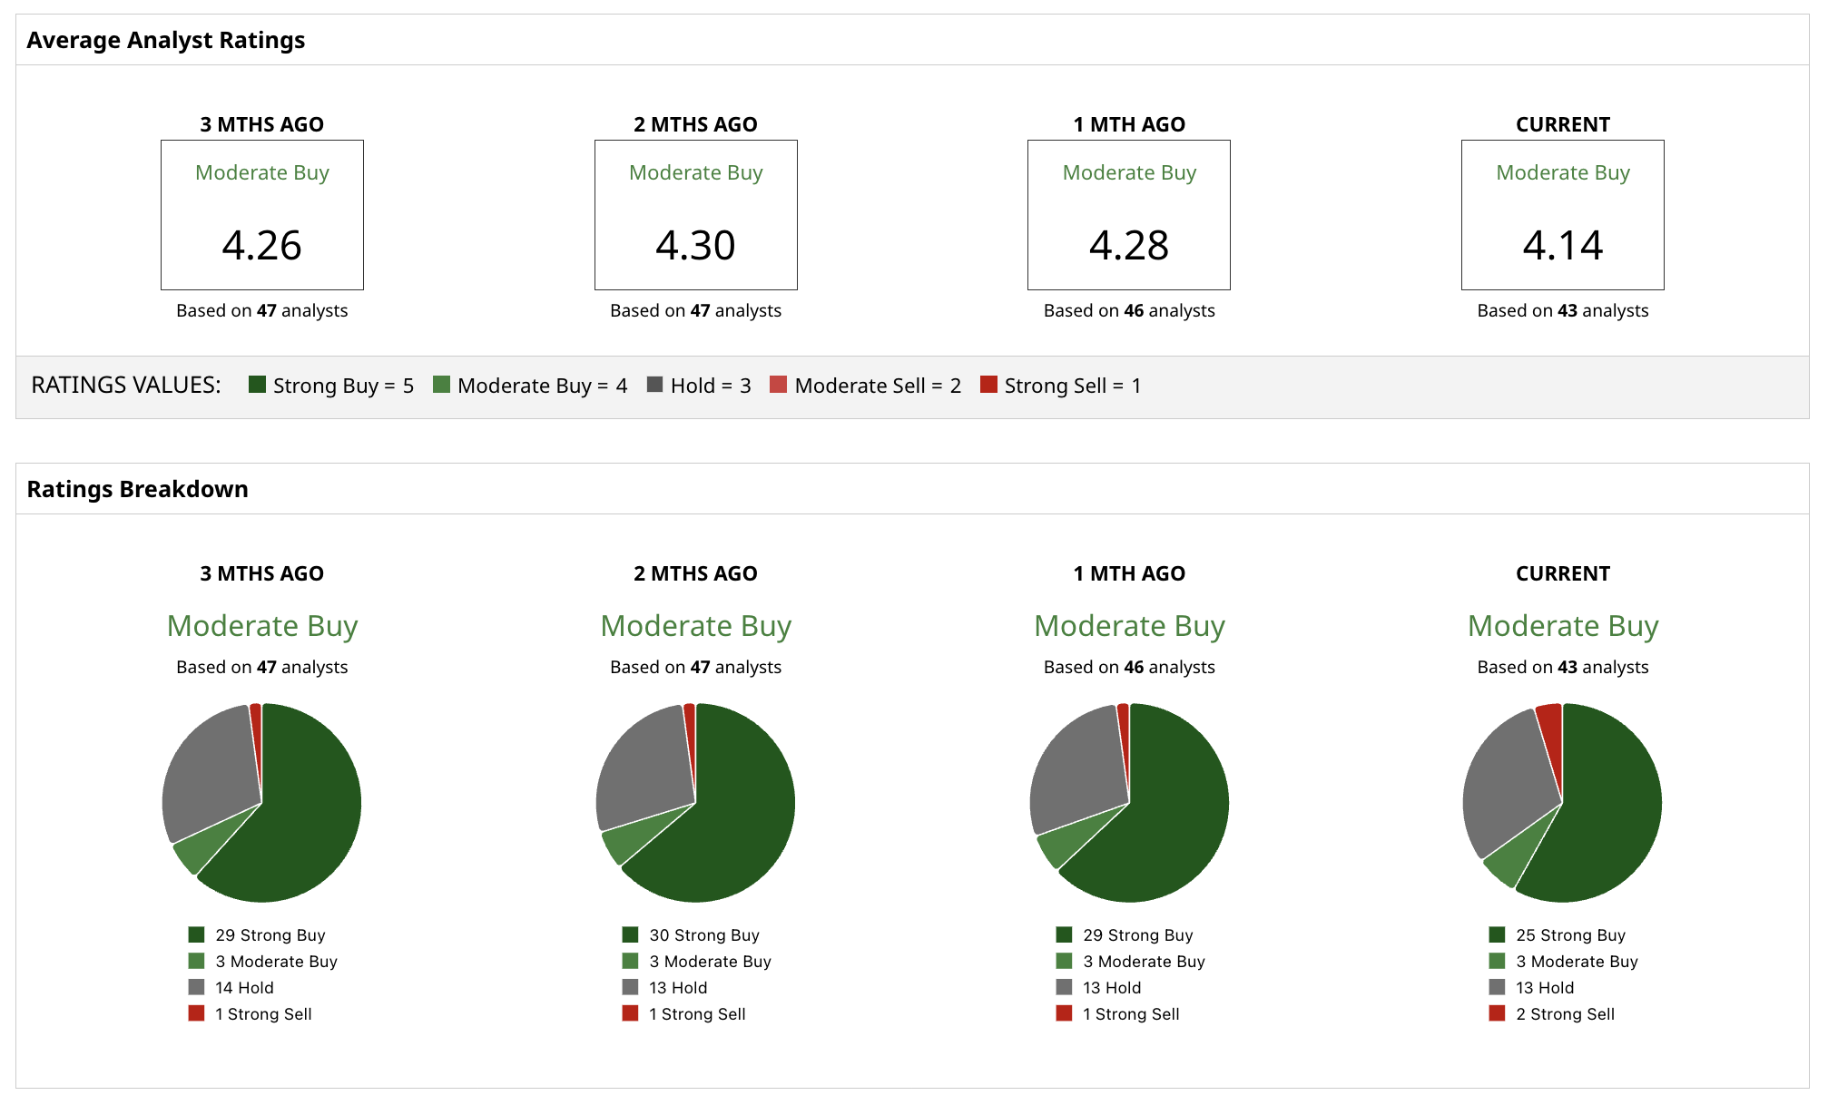Click the CURRENT 4.14 rating box
This screenshot has width=1828, height=1105.
(x=1562, y=215)
